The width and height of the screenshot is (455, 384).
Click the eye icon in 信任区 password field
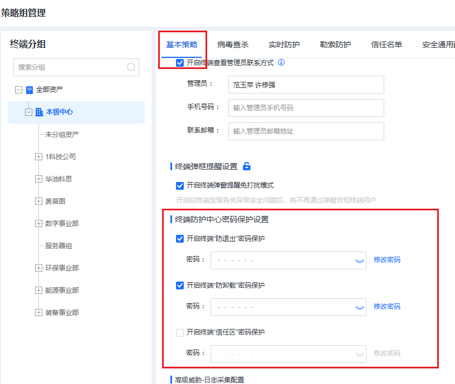[360, 354]
